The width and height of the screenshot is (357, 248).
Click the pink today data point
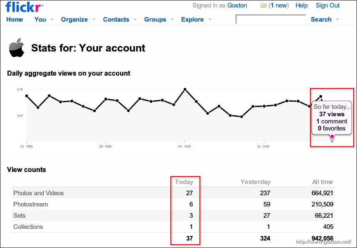pyautogui.click(x=332, y=136)
